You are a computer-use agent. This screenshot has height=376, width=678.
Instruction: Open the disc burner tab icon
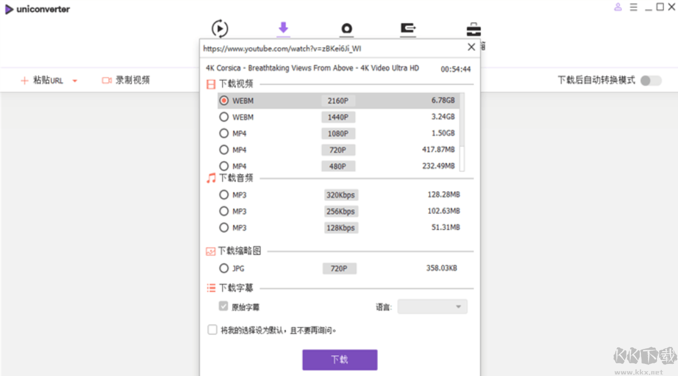pos(346,29)
